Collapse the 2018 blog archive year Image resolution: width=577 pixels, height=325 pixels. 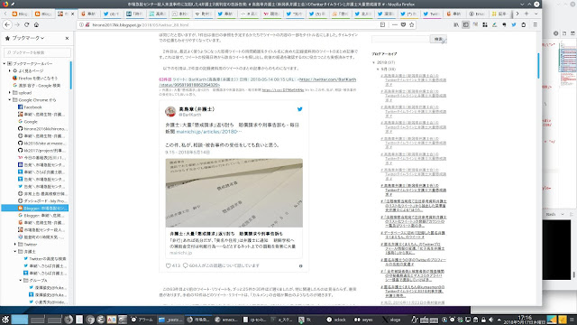click(374, 62)
